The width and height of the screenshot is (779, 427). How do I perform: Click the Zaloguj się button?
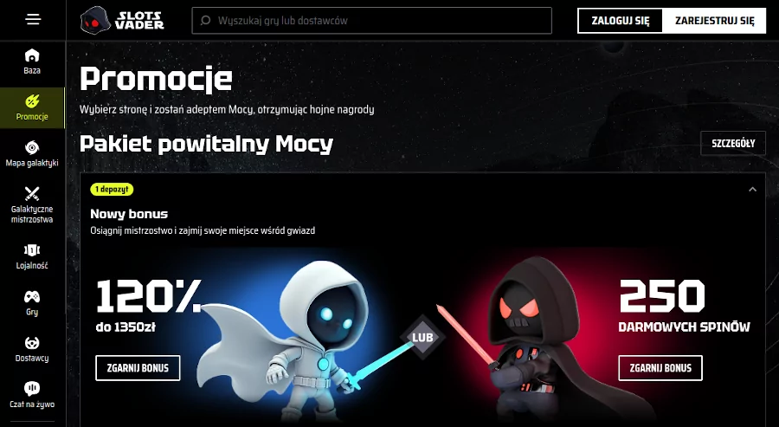point(620,21)
